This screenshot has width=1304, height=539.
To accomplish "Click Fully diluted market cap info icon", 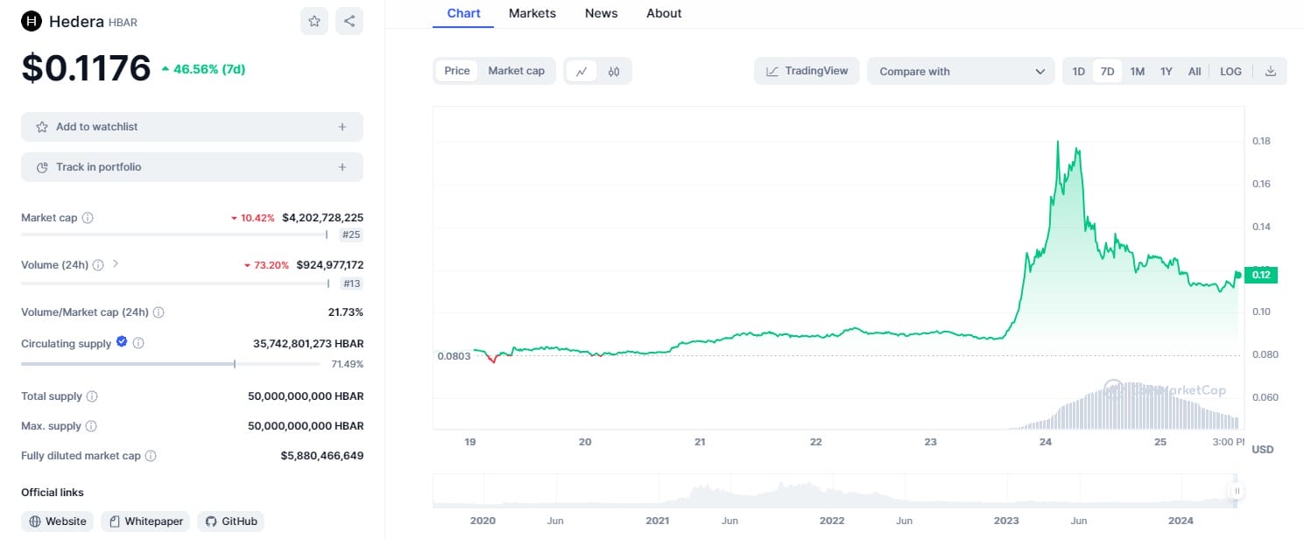I will click(x=151, y=456).
